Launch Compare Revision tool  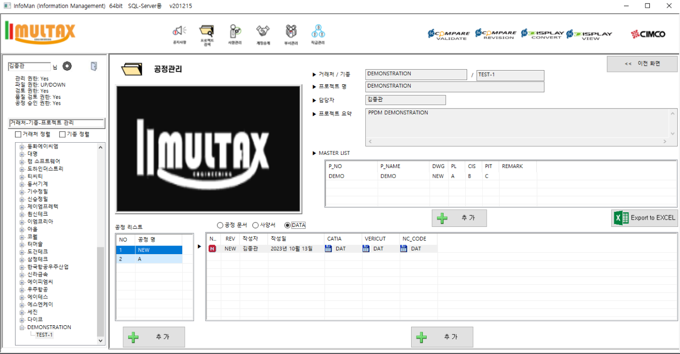click(x=495, y=34)
